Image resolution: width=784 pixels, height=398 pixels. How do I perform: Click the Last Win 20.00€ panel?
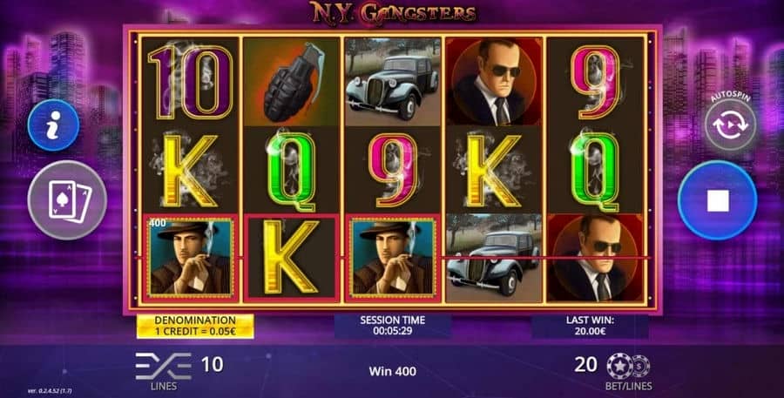(x=590, y=326)
